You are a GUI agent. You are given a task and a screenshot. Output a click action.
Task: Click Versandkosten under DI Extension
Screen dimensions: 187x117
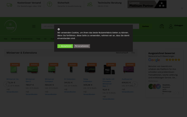(70, 92)
